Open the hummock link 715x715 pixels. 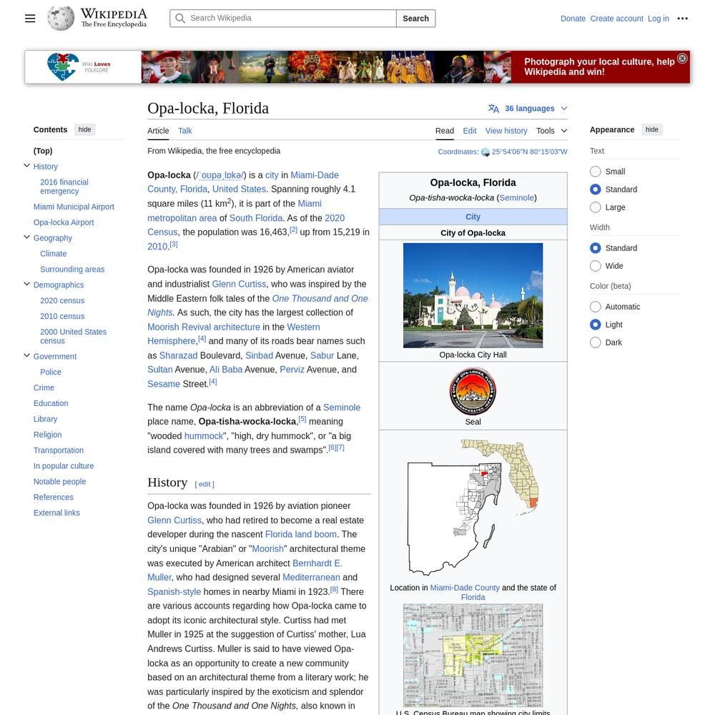click(204, 436)
